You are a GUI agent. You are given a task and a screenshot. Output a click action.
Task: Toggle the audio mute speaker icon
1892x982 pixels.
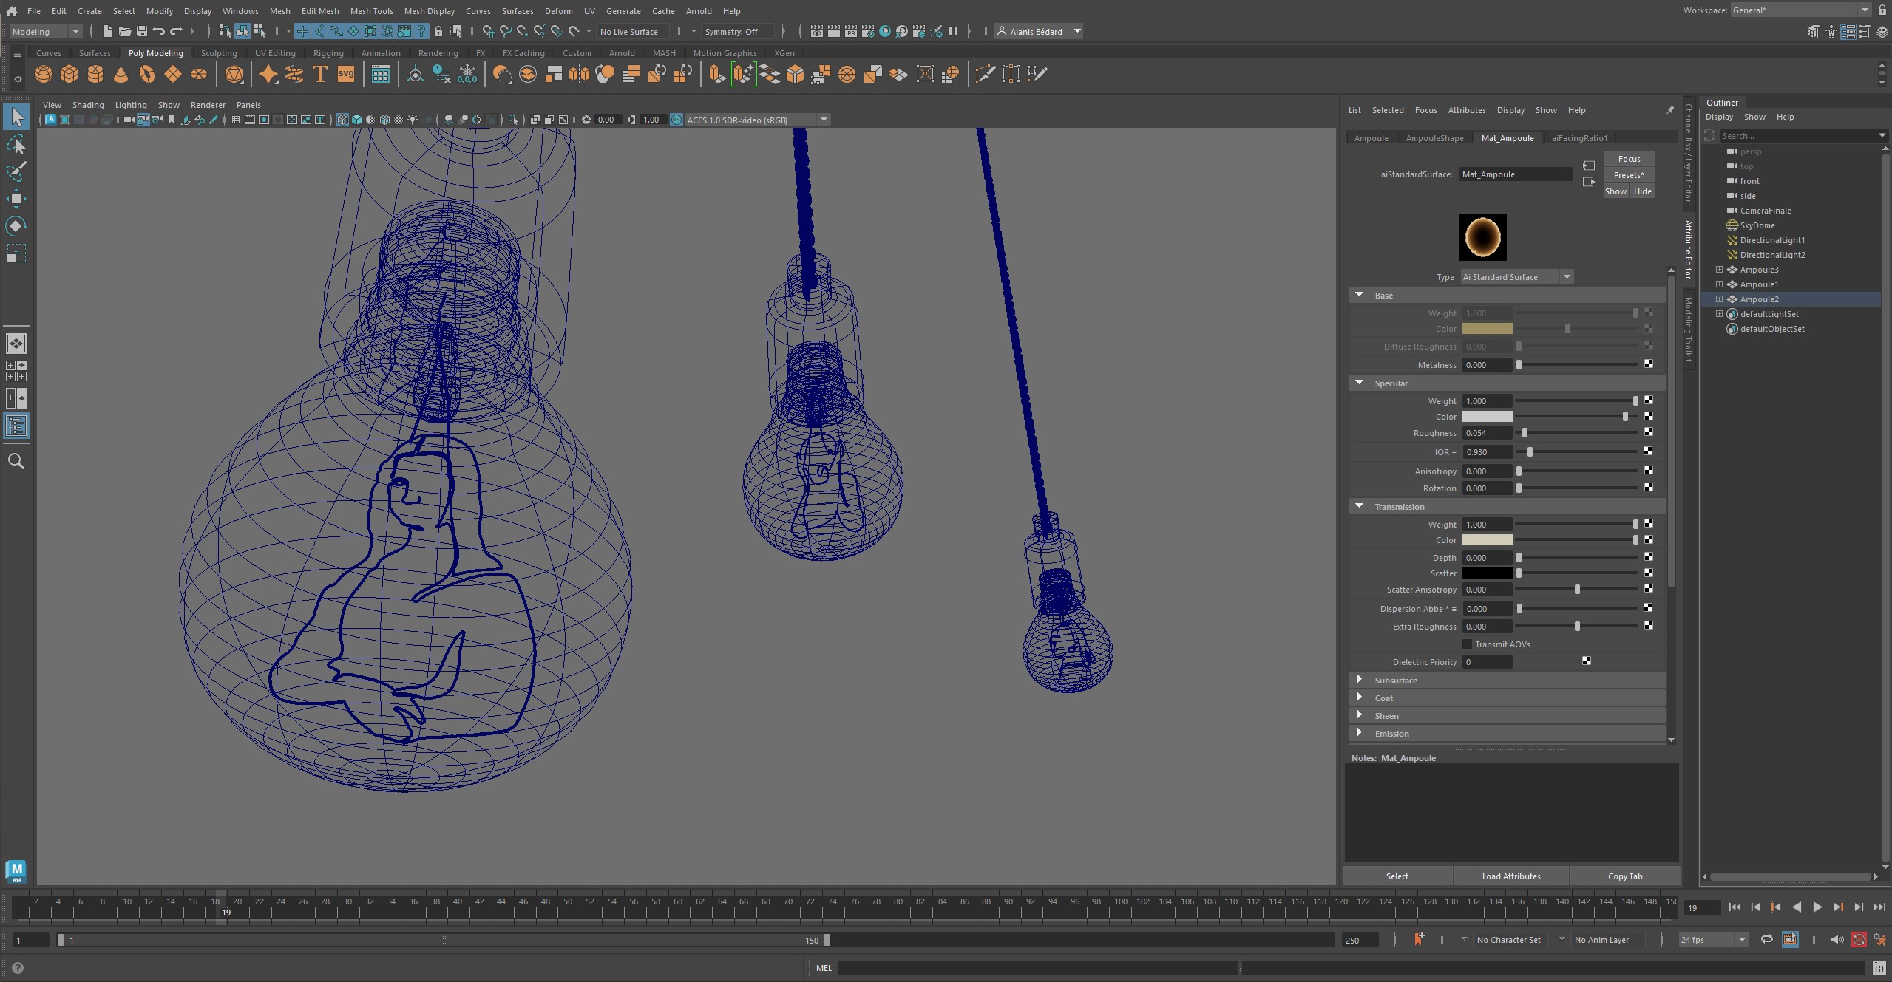pos(1837,939)
